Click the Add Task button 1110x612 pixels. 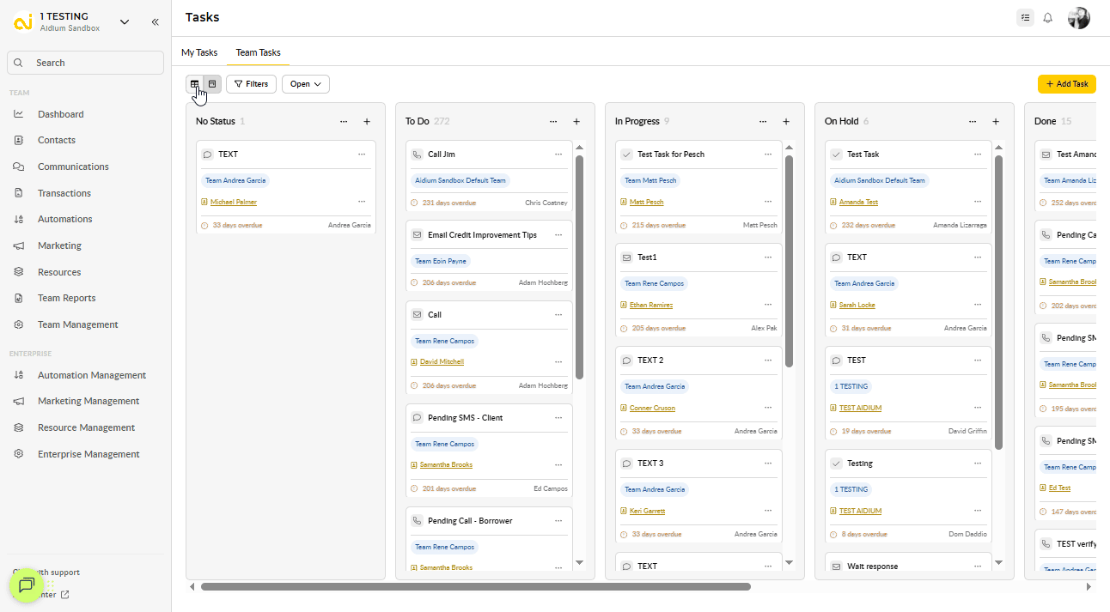[1066, 84]
